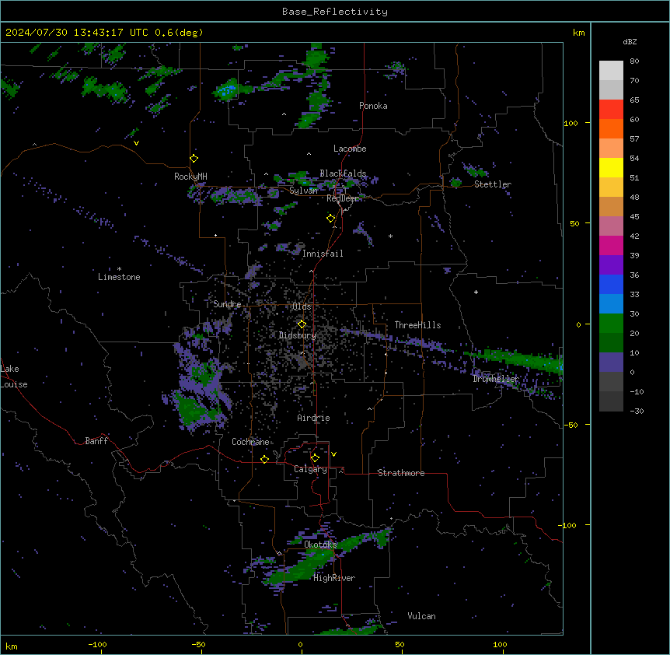Click the yellow diamond marker above Calgary label
This screenshot has height=655, width=670.
coord(315,458)
